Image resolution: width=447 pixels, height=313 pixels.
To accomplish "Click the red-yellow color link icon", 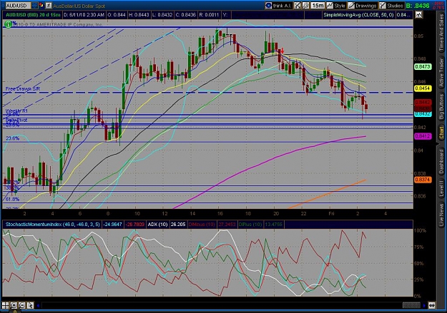I will coord(41,6).
